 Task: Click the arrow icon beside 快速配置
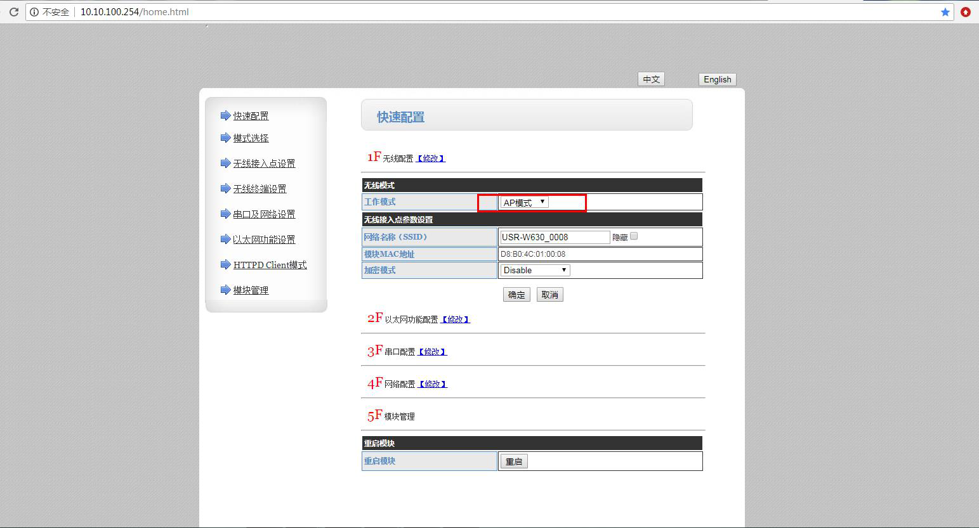pos(225,115)
